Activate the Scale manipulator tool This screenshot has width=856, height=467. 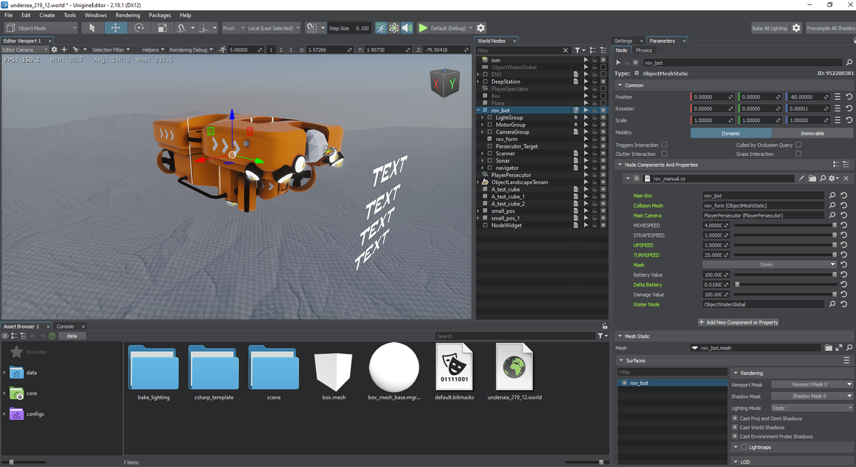point(162,28)
